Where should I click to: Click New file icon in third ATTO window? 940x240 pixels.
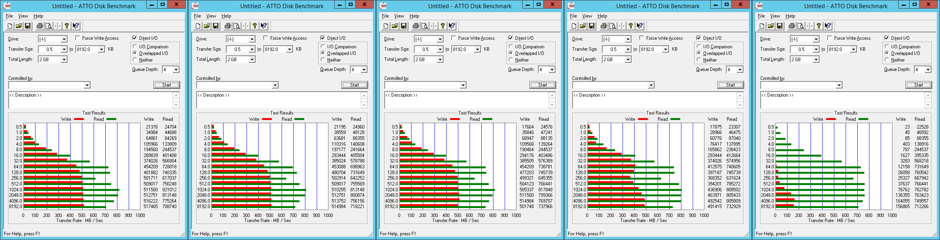386,26
